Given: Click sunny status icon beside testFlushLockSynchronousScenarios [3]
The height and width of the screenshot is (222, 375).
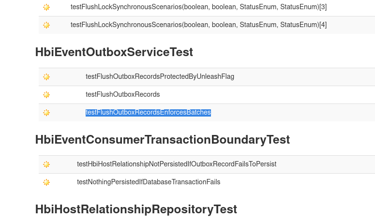Looking at the screenshot, I should point(46,7).
